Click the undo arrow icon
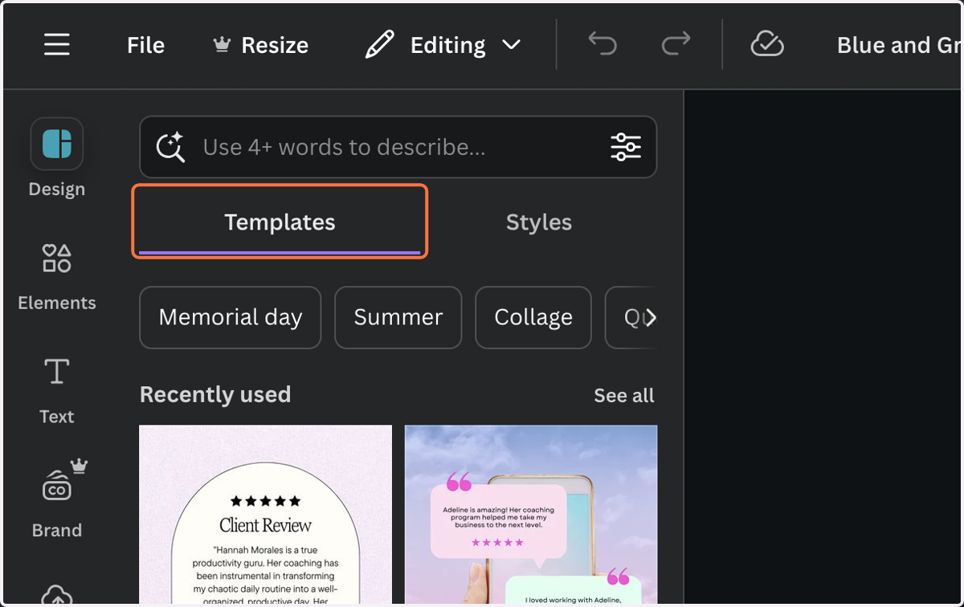The width and height of the screenshot is (964, 607). [x=602, y=44]
